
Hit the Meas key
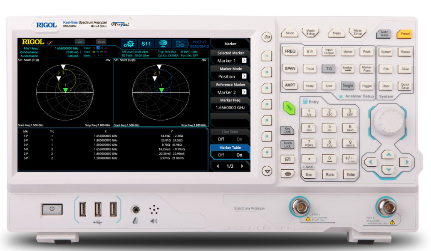point(337,33)
